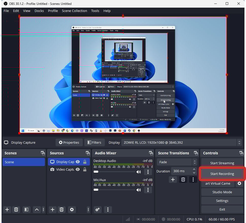The width and height of the screenshot is (246, 223).
Task: Open the Tools menu
Action: click(x=95, y=11)
